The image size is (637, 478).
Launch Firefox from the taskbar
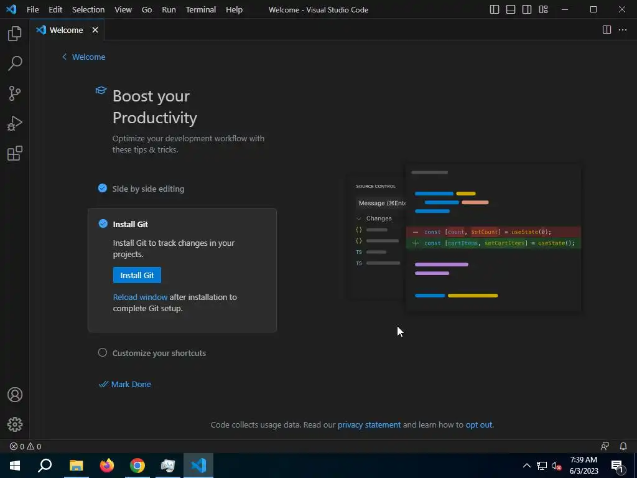point(107,466)
